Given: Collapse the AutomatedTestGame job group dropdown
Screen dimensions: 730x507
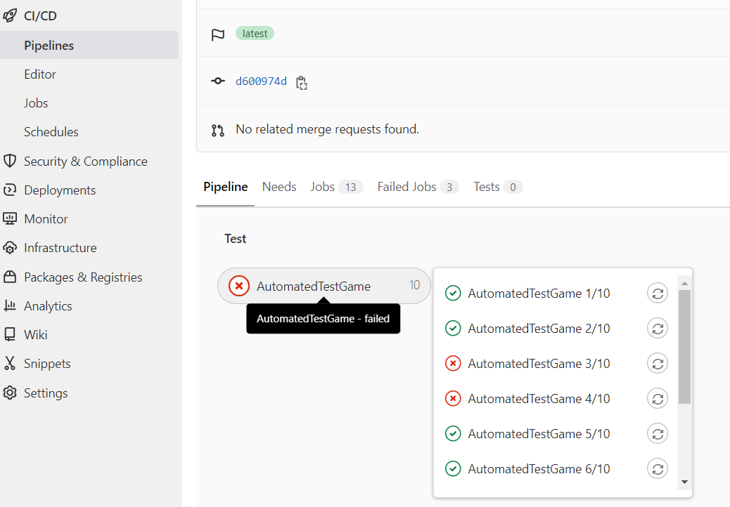Looking at the screenshot, I should click(324, 286).
